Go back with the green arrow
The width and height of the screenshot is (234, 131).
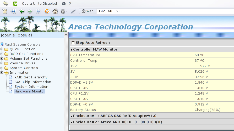22,11
